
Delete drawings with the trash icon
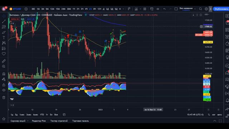(4, 97)
